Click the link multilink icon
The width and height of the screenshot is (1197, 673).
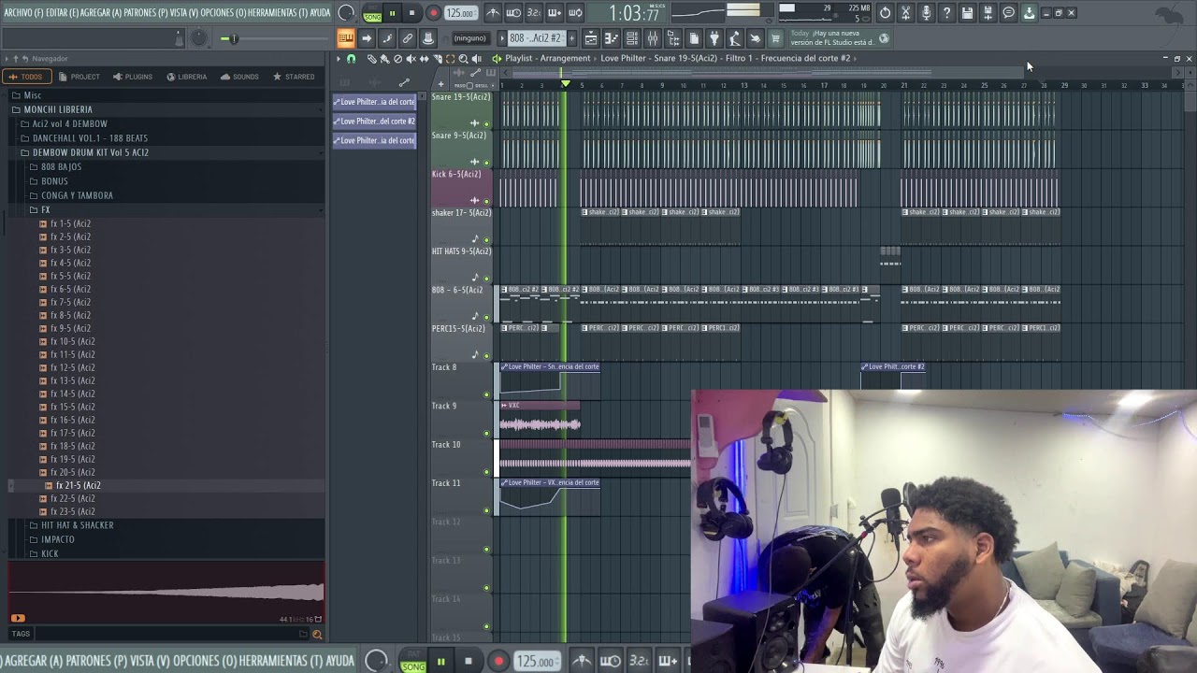pos(408,38)
